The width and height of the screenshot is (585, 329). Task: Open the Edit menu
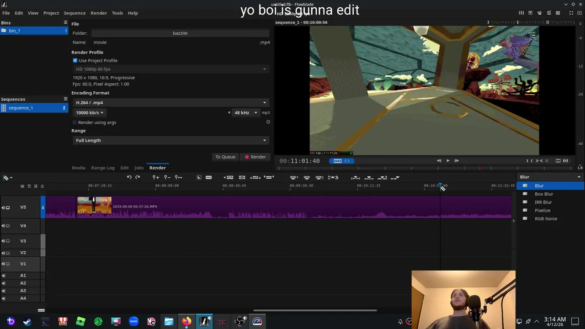(x=19, y=13)
